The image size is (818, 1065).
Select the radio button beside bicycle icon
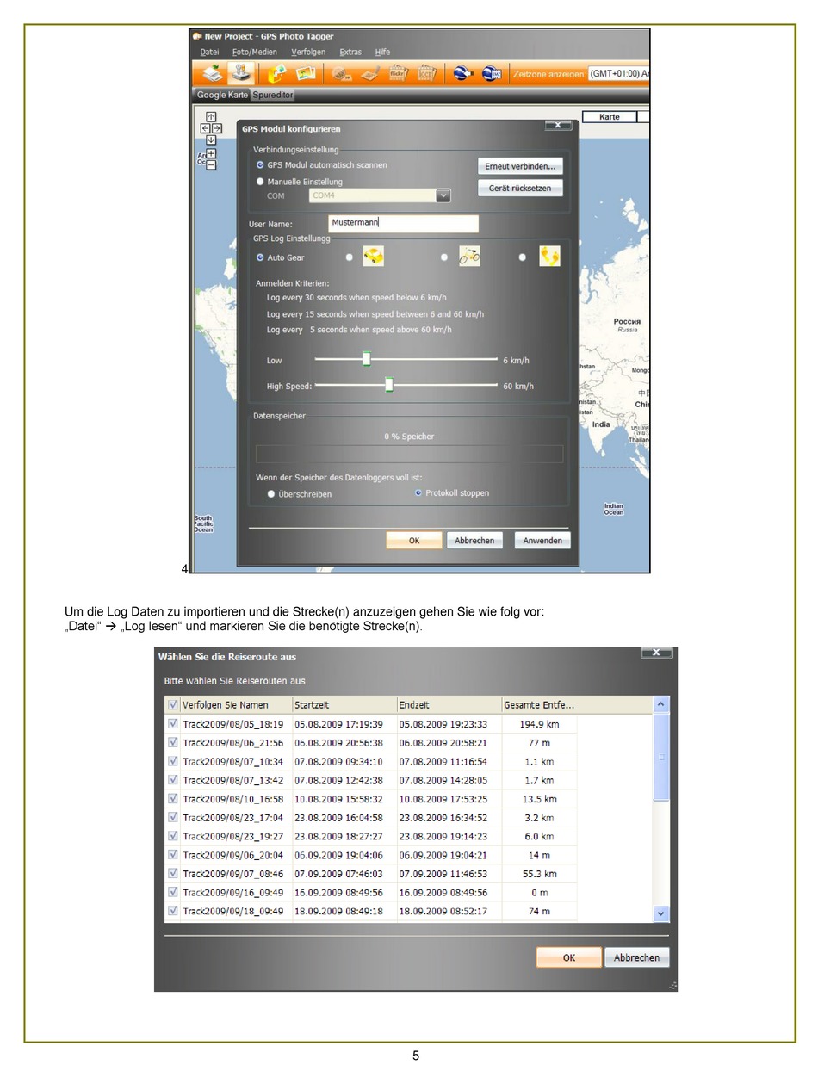tap(444, 257)
